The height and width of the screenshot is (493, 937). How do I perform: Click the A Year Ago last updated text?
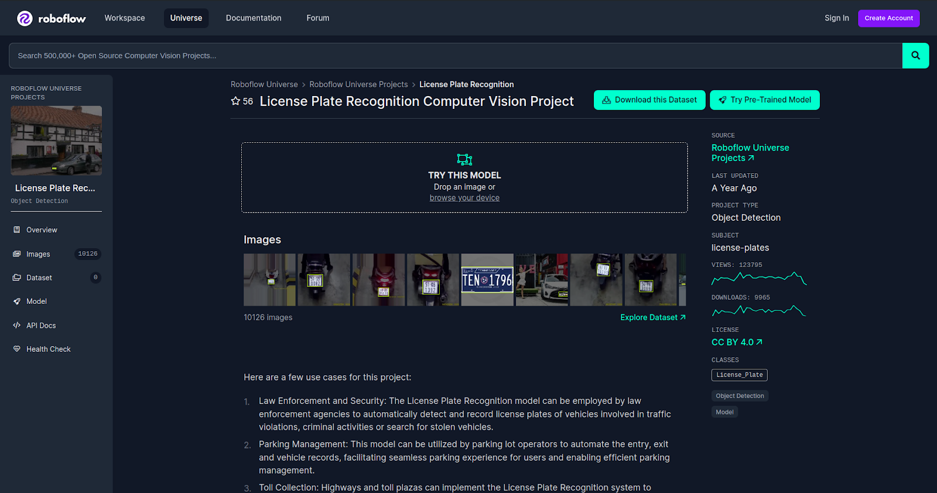(x=734, y=188)
